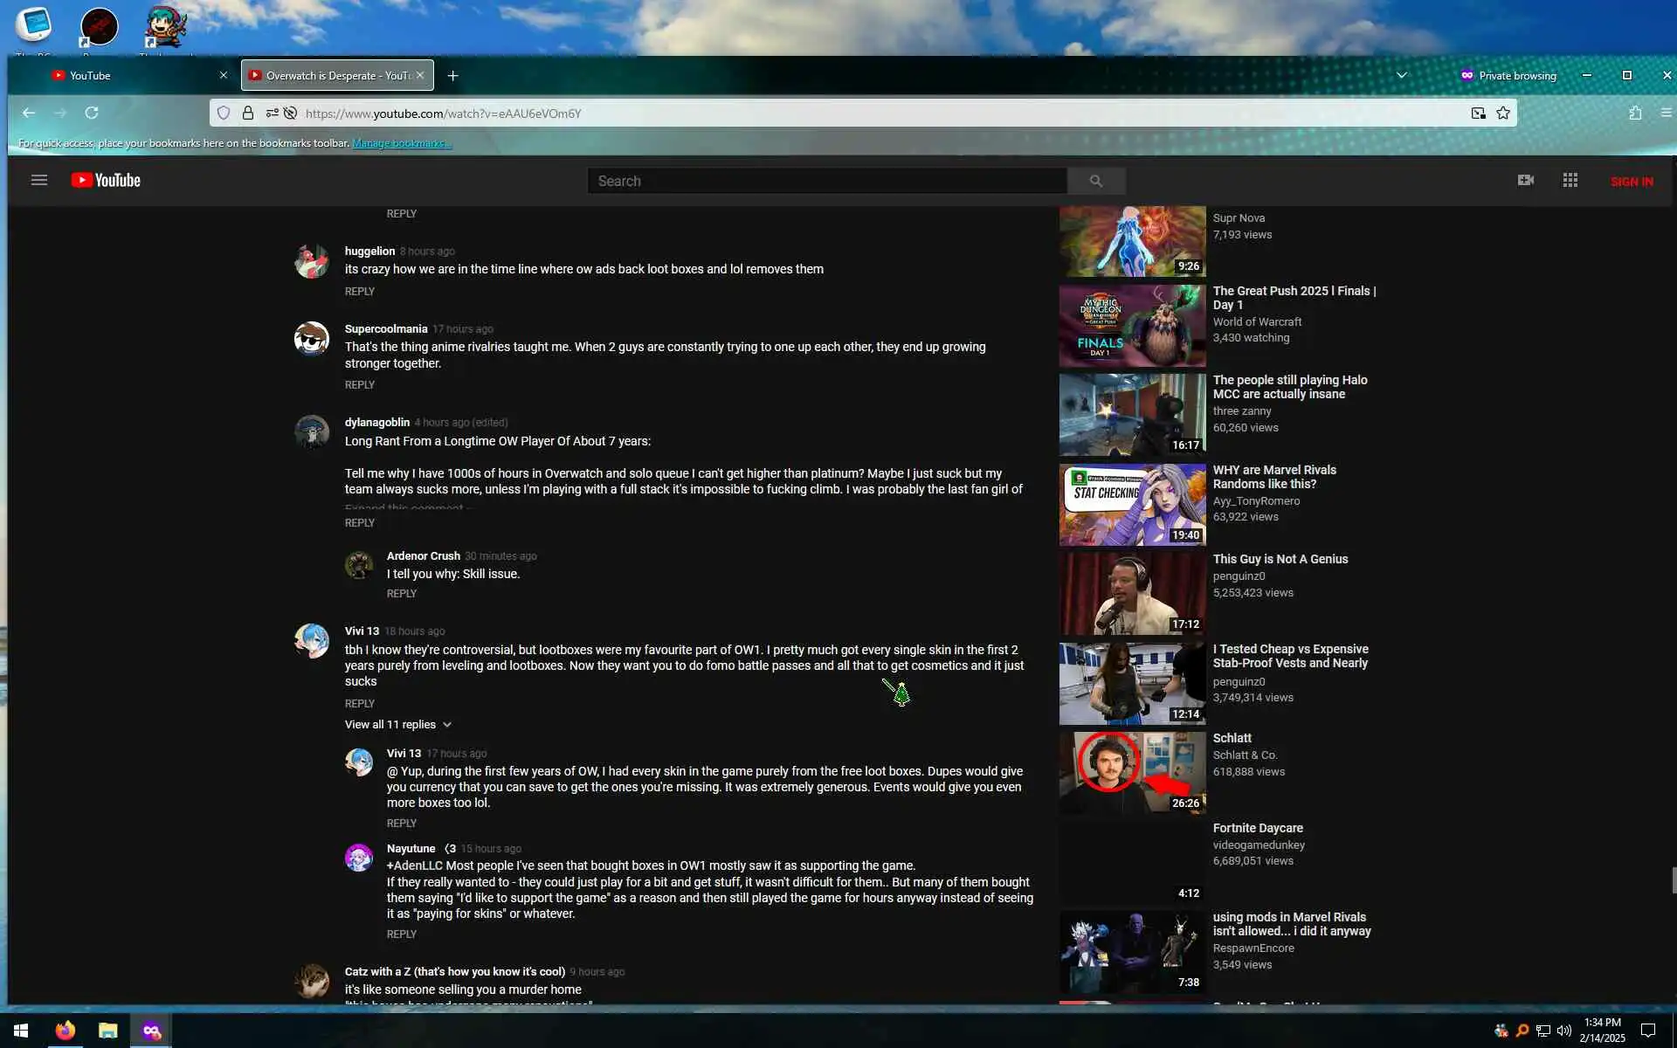Toggle picture-in-picture icon in address bar

[1478, 114]
